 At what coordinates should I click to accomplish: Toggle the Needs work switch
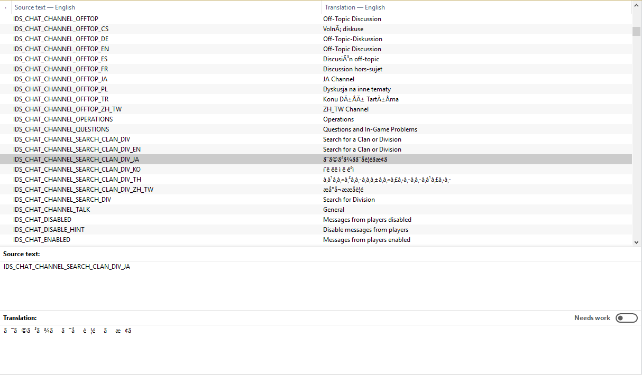[626, 318]
